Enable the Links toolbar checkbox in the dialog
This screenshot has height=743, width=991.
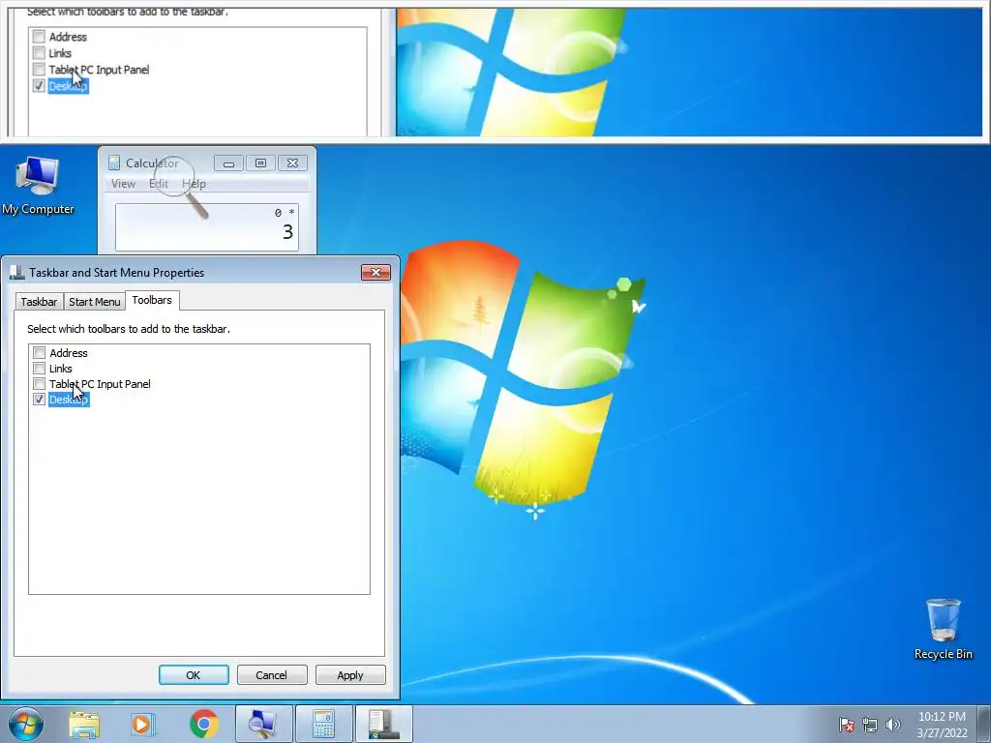[39, 369]
